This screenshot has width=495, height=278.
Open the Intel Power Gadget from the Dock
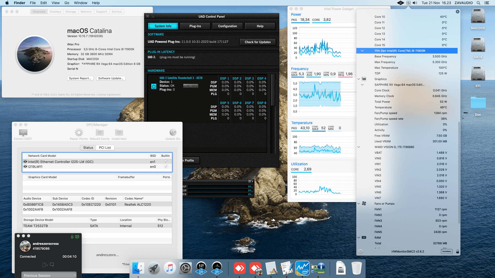pos(302,268)
